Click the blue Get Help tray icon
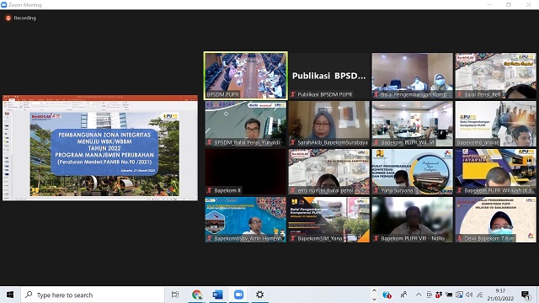The image size is (539, 303). [x=387, y=295]
